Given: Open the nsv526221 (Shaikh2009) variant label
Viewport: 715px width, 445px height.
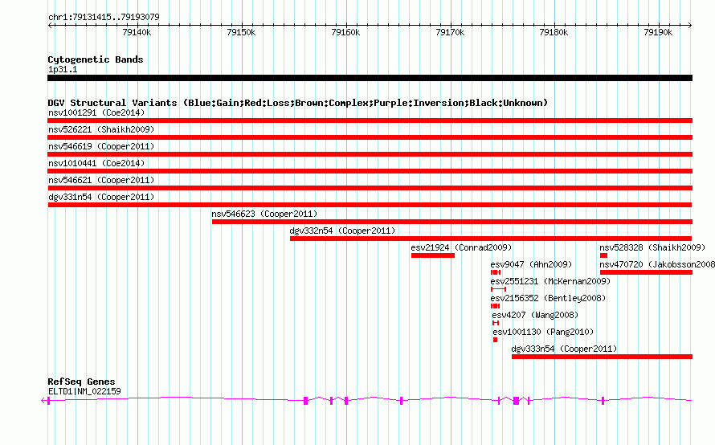Looking at the screenshot, I should pos(101,129).
